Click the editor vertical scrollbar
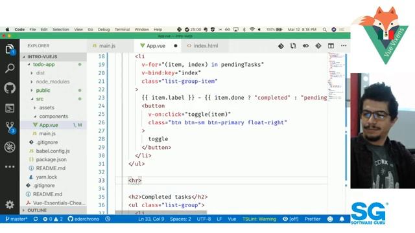This screenshot has height=233, width=415. coord(346,133)
